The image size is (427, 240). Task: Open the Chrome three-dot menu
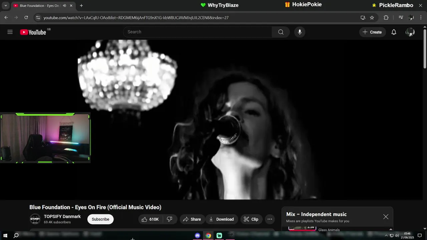coord(421,18)
